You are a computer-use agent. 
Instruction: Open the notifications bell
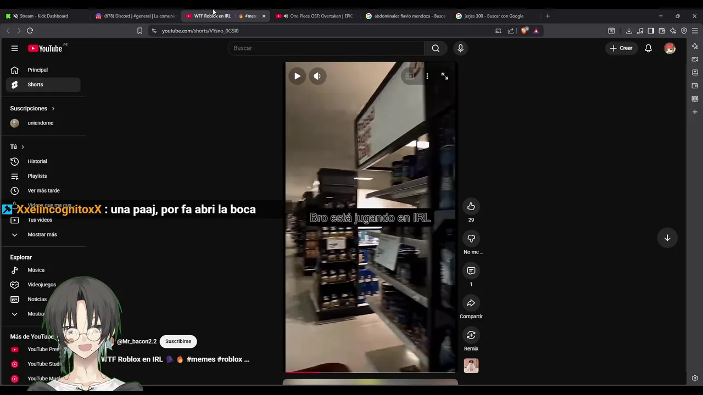(x=648, y=48)
